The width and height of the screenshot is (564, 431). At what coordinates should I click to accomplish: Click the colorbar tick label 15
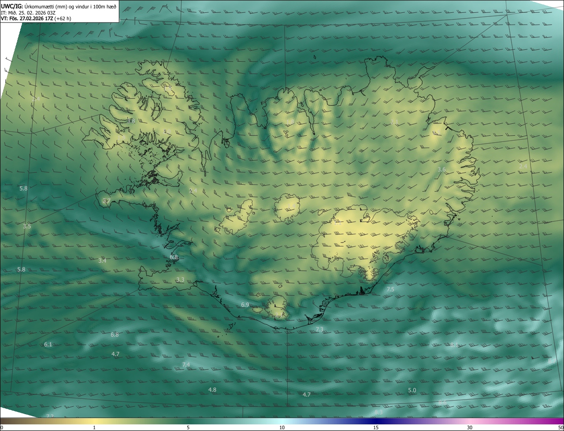click(x=376, y=428)
